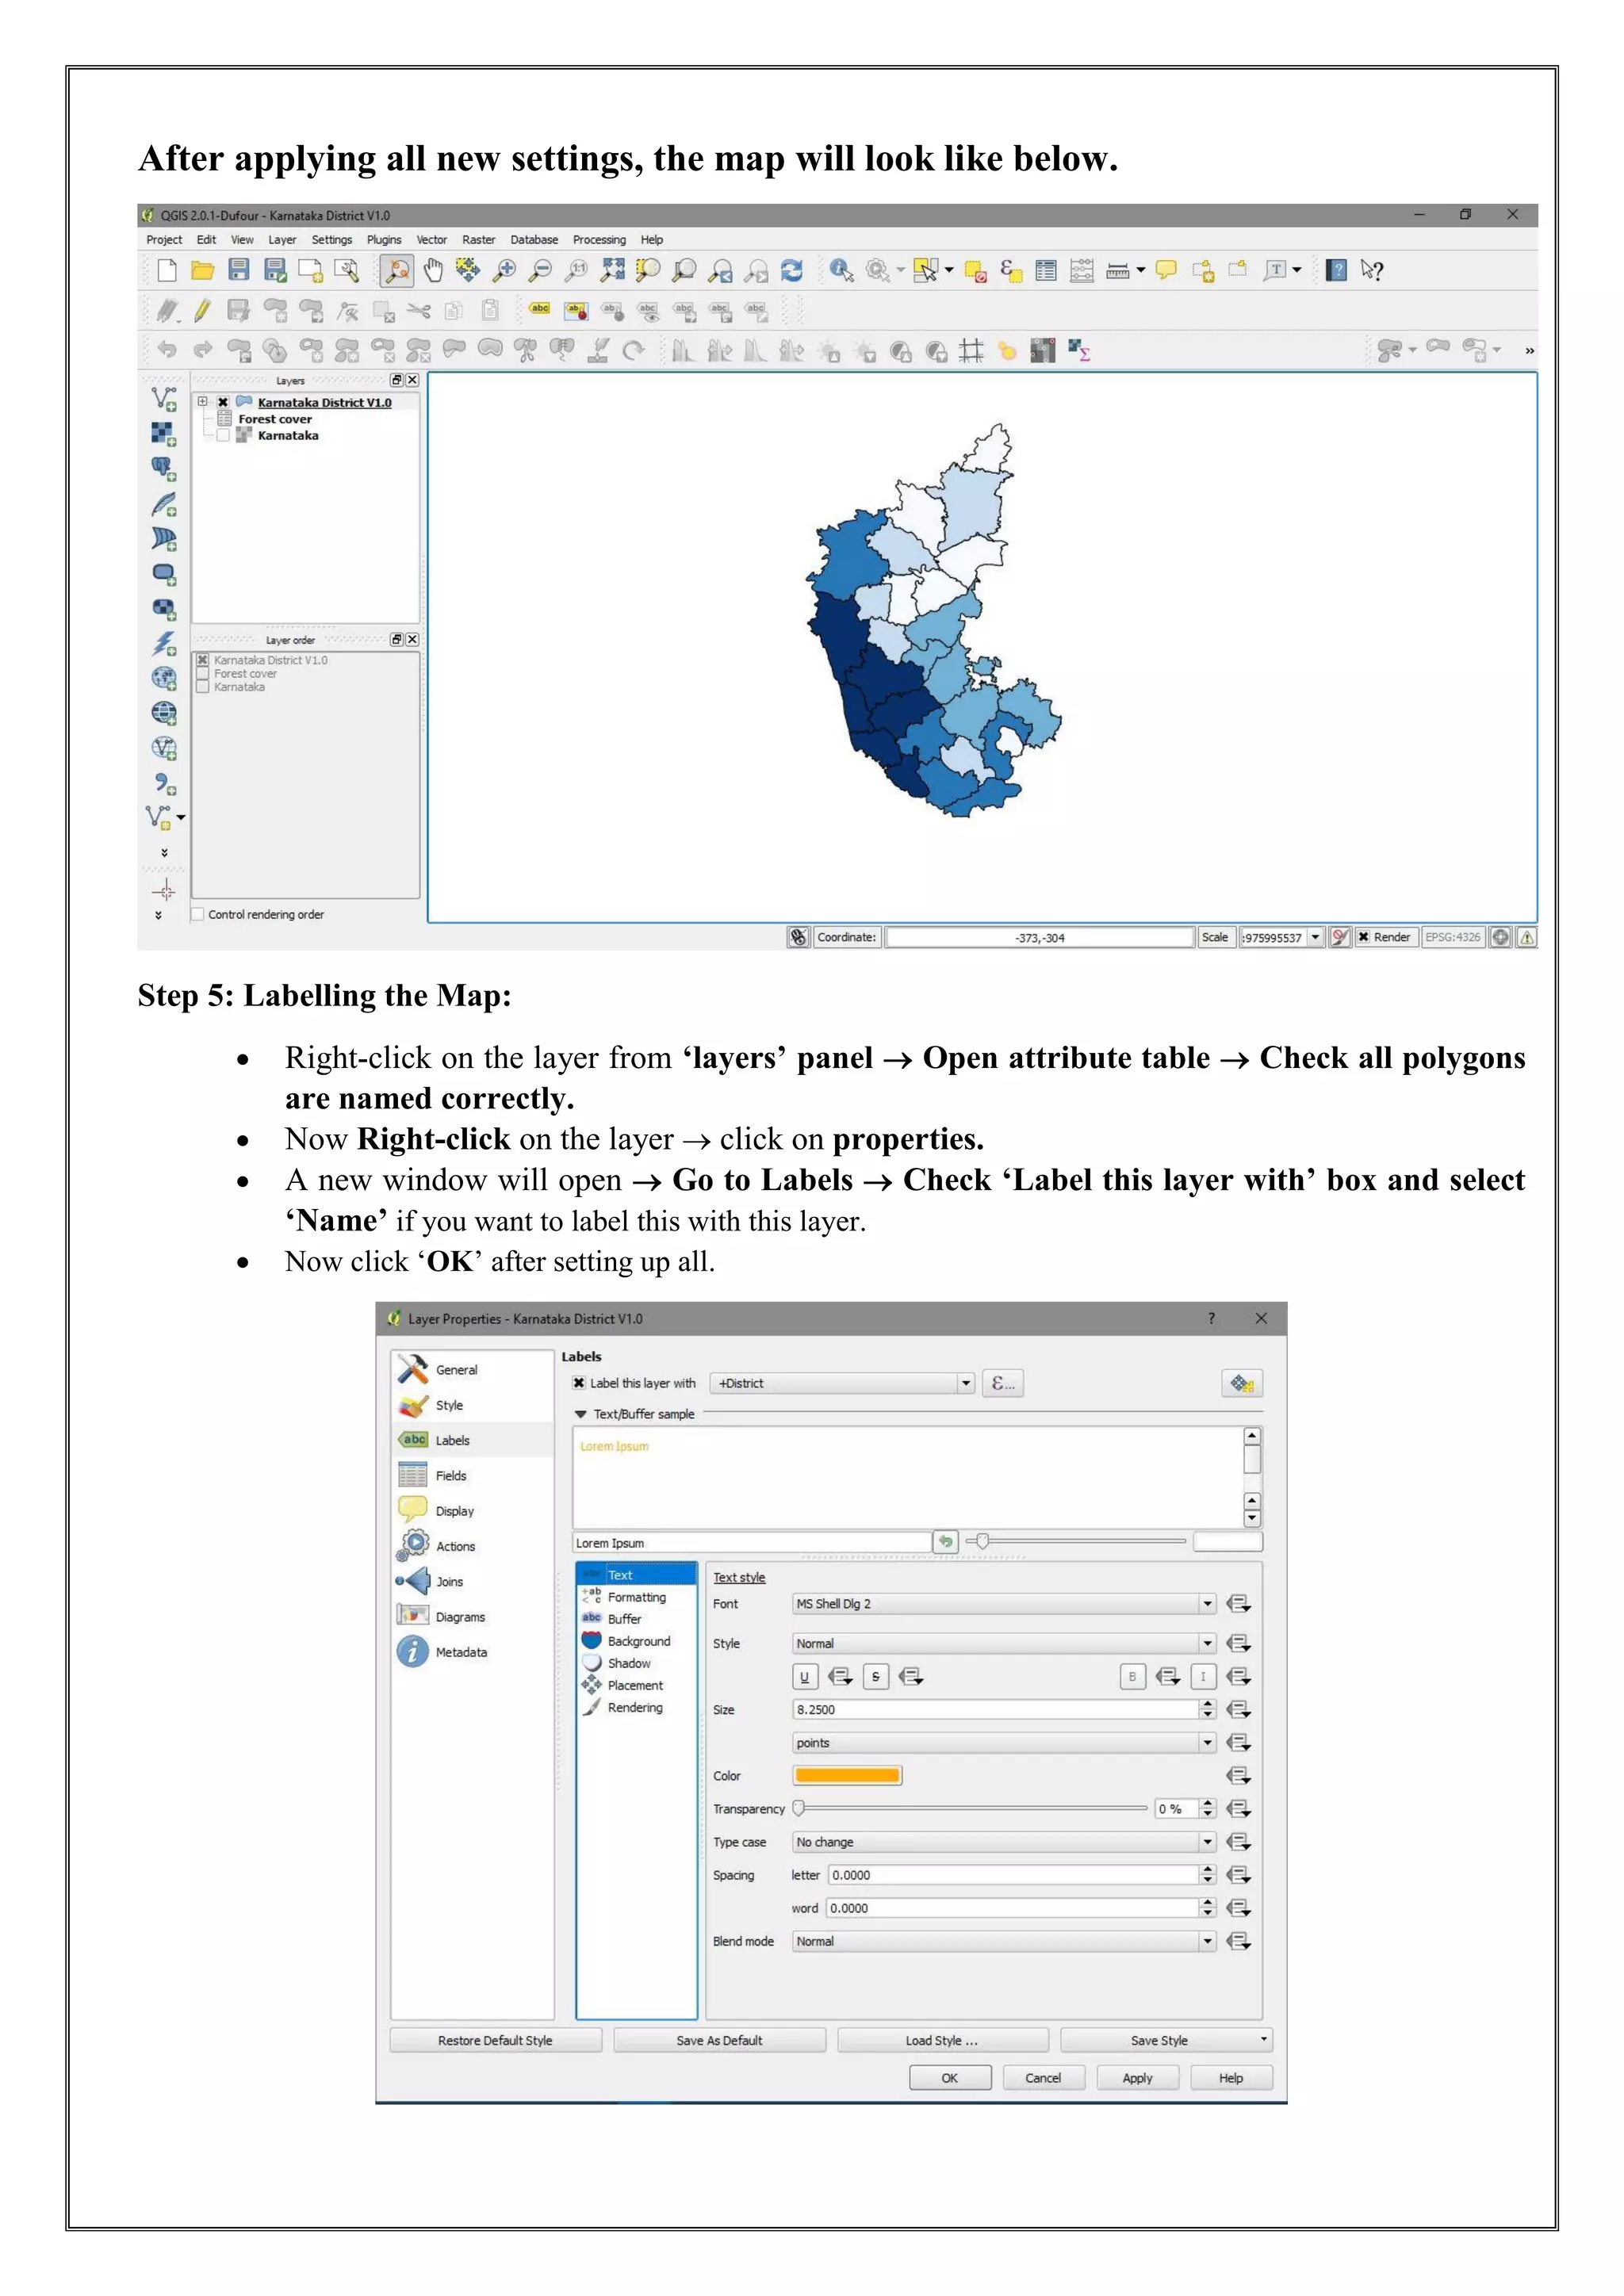The image size is (1624, 2296).
Task: Click the Coordinate field in status bar
Action: click(1040, 937)
